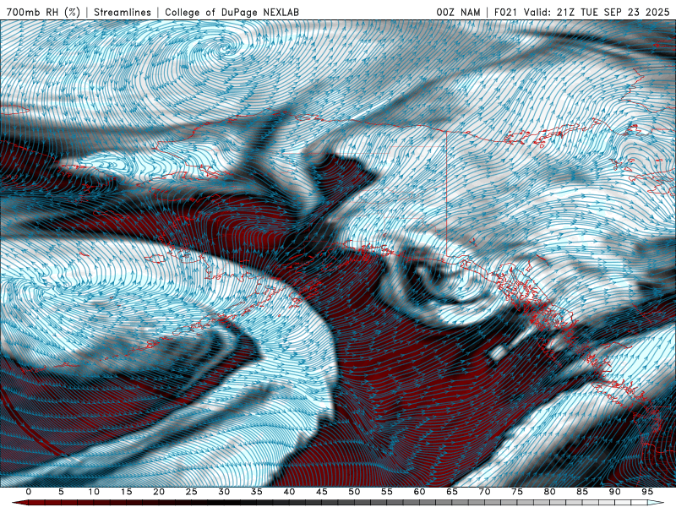Click the colorbar label "35"
Image resolution: width=676 pixels, height=507 pixels.
pos(257,492)
